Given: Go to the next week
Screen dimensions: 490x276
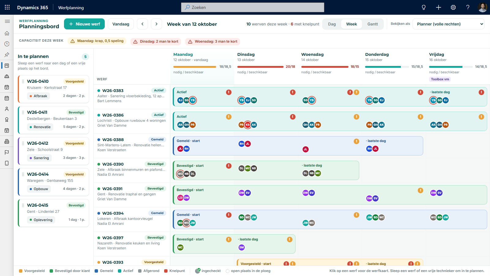Looking at the screenshot, I should pos(156,24).
